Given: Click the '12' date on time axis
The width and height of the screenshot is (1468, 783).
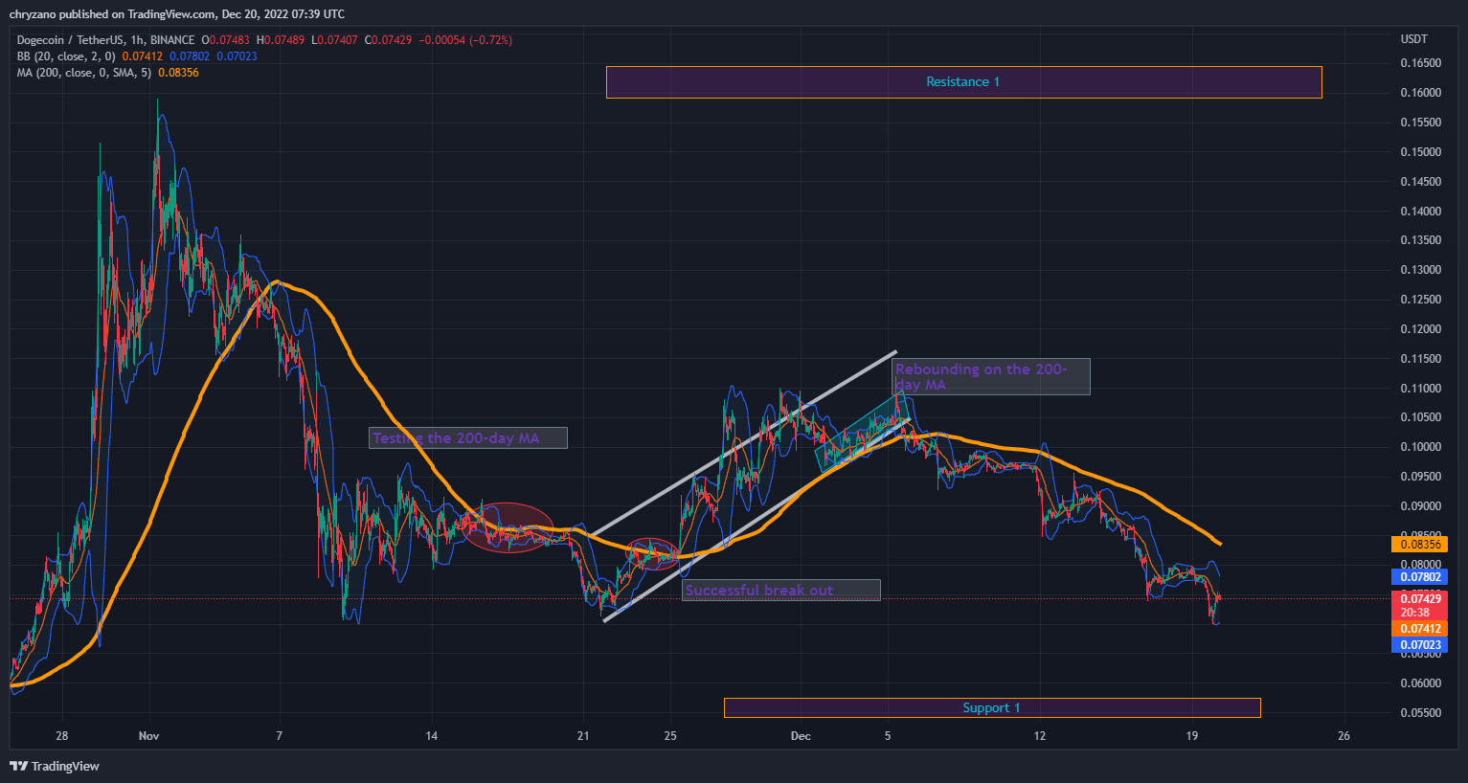Looking at the screenshot, I should tap(1040, 736).
